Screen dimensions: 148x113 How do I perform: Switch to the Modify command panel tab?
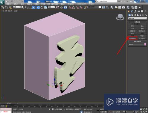(x=132, y=12)
